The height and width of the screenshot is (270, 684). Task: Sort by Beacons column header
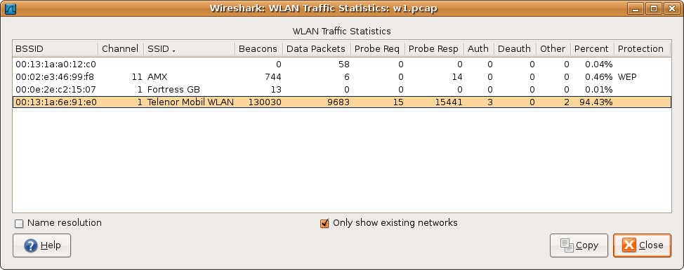(x=258, y=49)
